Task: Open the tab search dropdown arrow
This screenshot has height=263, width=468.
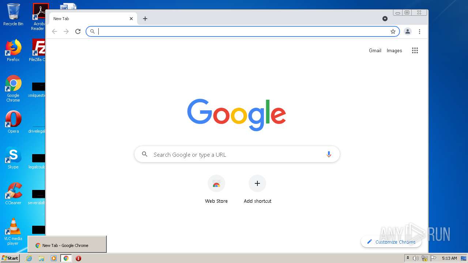Action: pos(385,19)
